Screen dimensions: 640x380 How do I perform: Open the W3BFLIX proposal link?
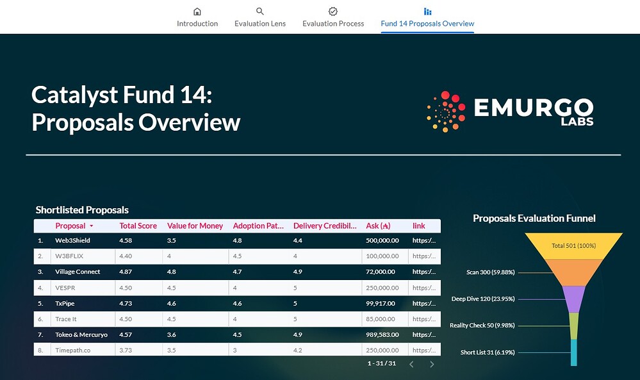click(x=423, y=256)
